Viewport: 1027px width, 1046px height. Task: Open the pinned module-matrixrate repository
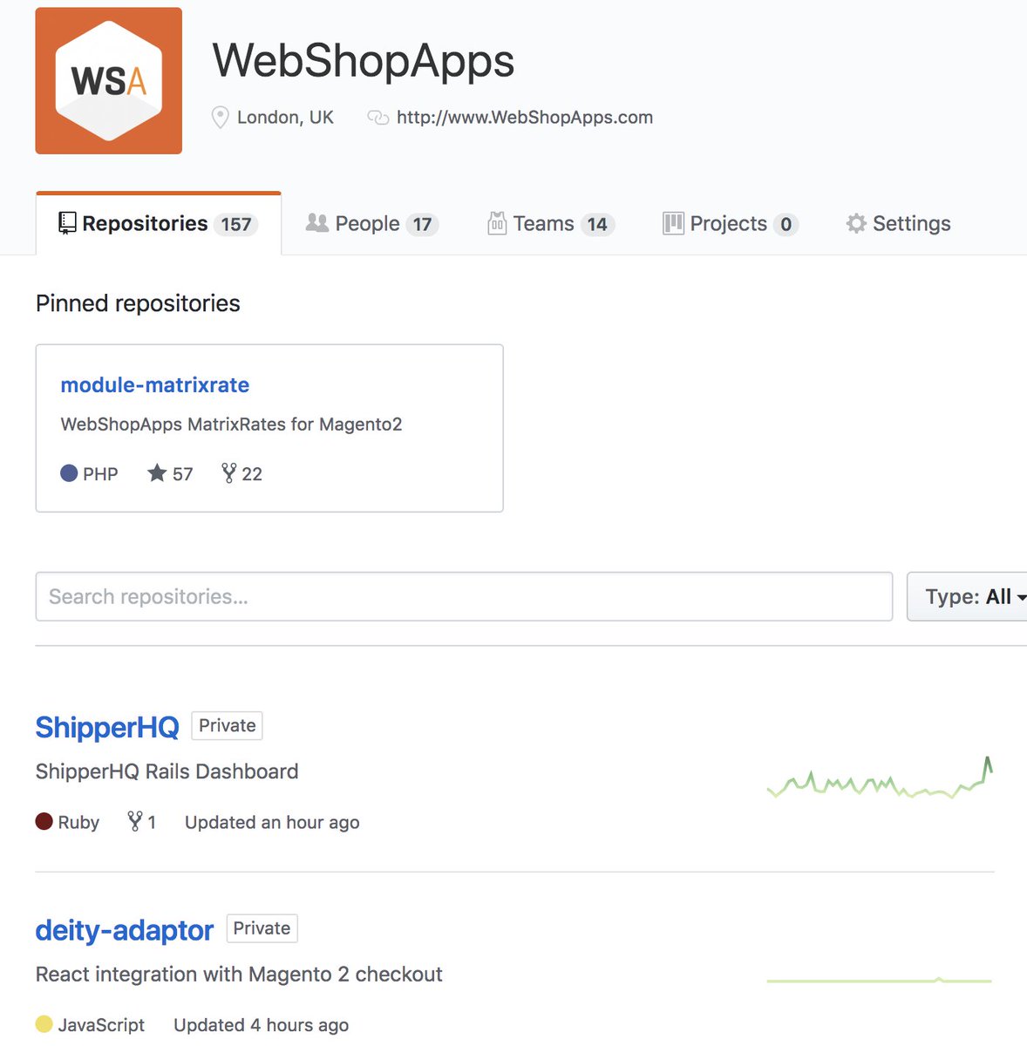(155, 385)
